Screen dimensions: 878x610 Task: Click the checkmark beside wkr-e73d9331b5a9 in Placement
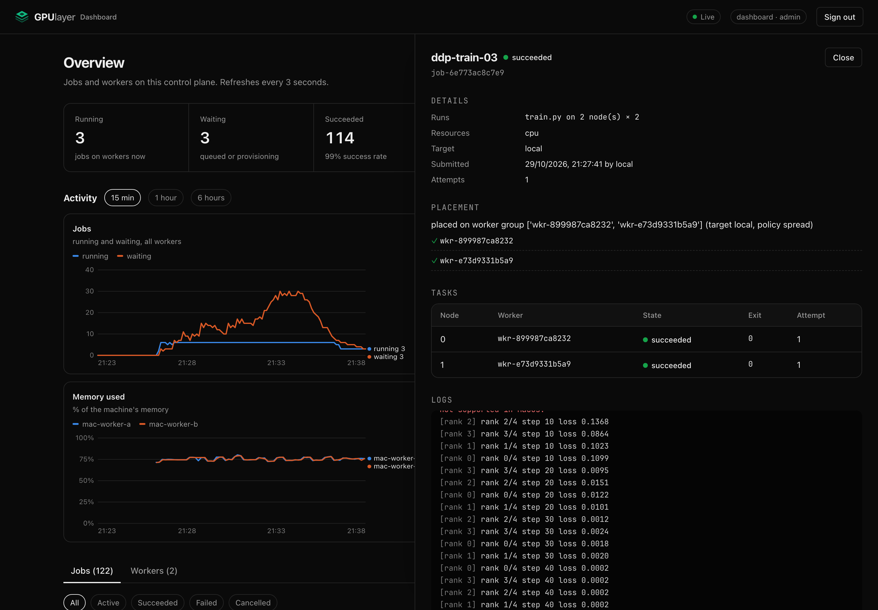coord(434,261)
